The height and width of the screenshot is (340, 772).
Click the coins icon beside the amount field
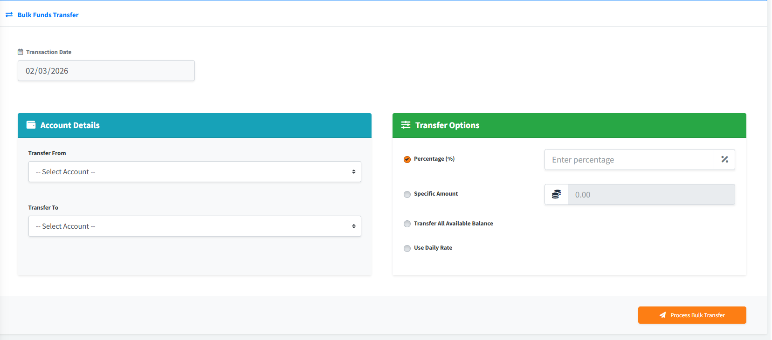556,194
